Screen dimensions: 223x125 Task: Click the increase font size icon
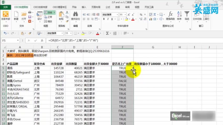129,15
